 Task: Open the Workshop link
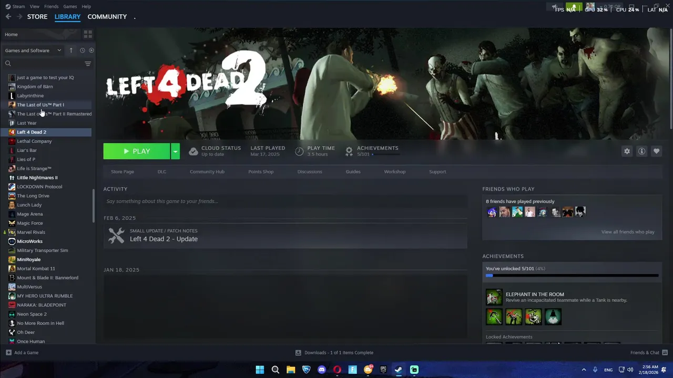395,172
